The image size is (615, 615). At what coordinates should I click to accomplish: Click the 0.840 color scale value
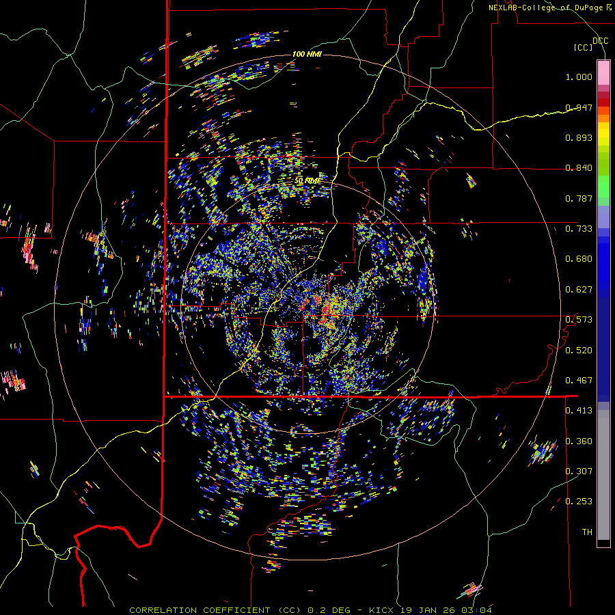click(x=579, y=168)
